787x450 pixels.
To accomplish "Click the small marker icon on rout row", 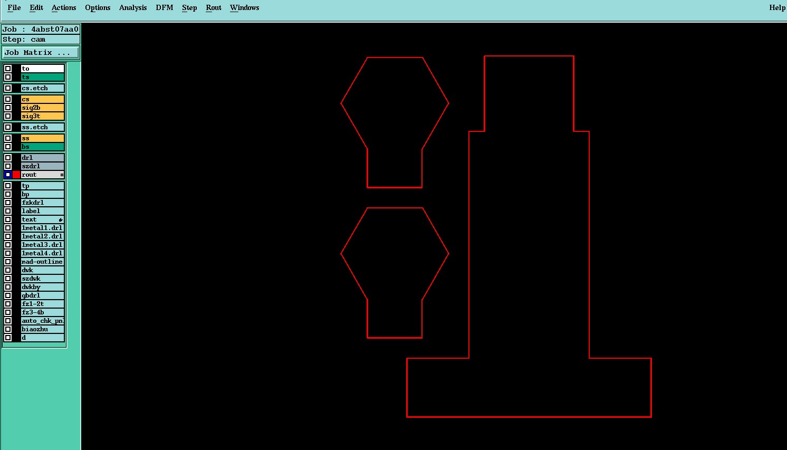I will pyautogui.click(x=62, y=175).
